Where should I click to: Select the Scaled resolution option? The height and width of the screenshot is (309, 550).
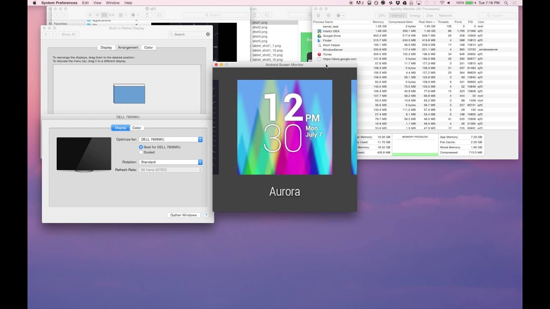(x=147, y=152)
